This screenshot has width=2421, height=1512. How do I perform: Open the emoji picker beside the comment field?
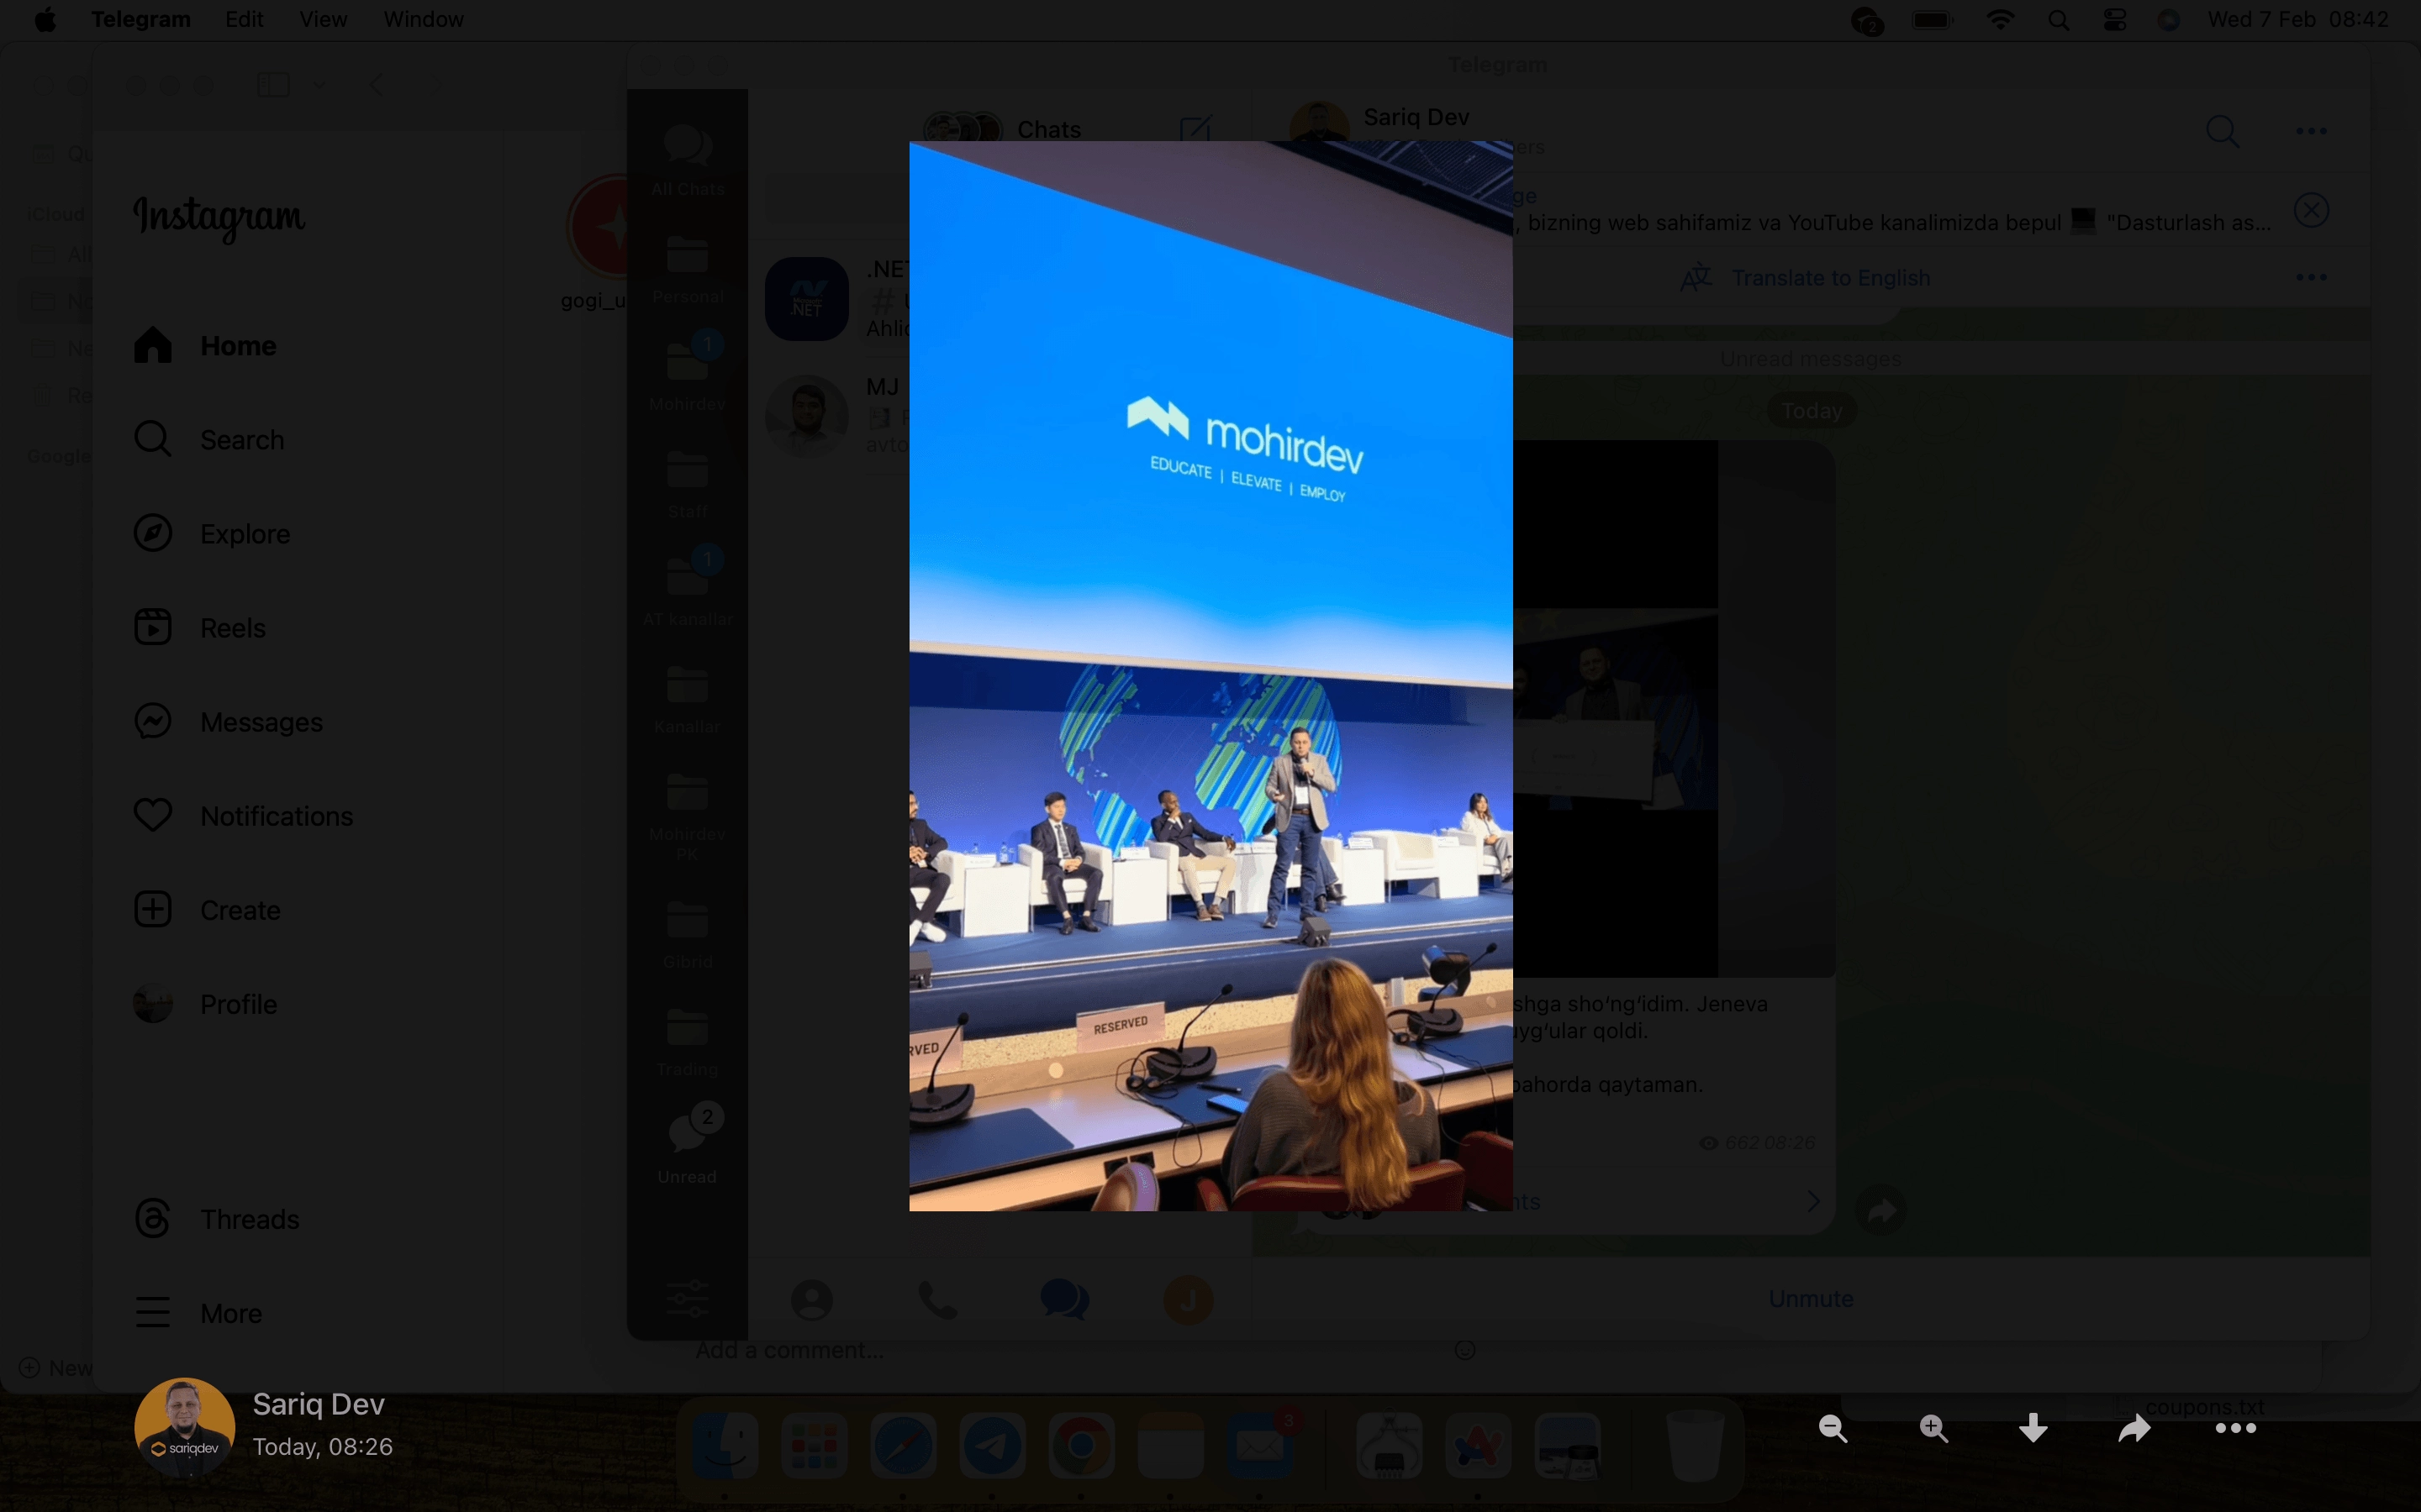(1464, 1351)
